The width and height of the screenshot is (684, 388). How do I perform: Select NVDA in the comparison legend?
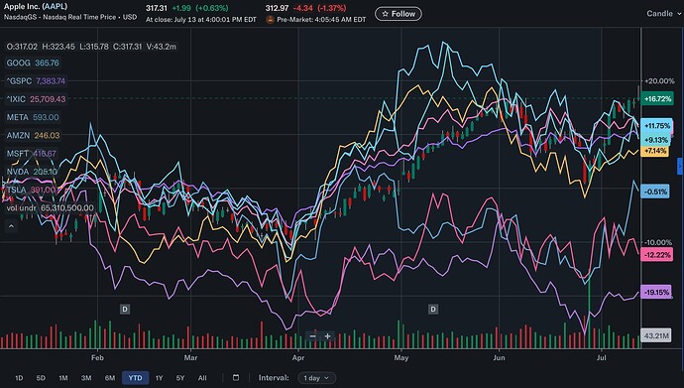(32, 172)
